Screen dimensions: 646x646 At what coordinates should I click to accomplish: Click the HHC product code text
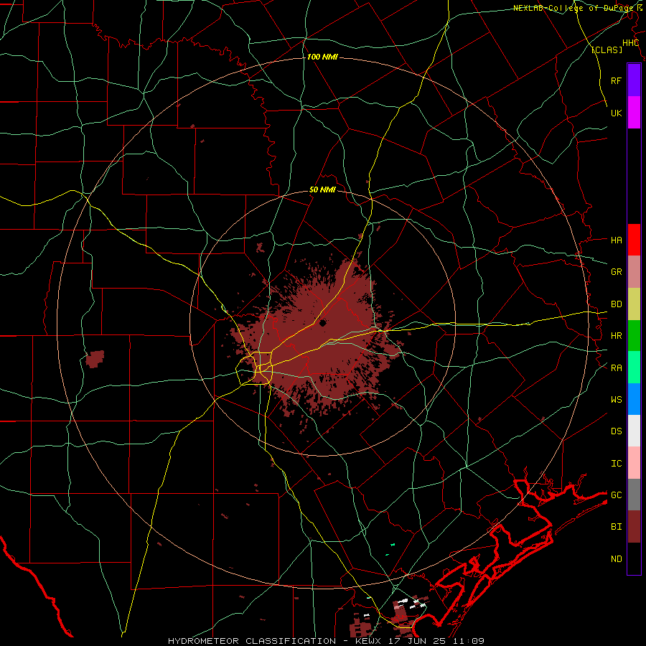[630, 43]
